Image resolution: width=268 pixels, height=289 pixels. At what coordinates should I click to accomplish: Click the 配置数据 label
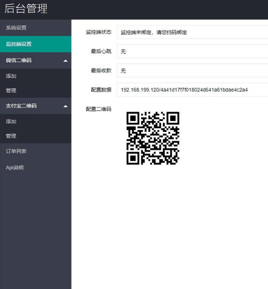tap(101, 90)
